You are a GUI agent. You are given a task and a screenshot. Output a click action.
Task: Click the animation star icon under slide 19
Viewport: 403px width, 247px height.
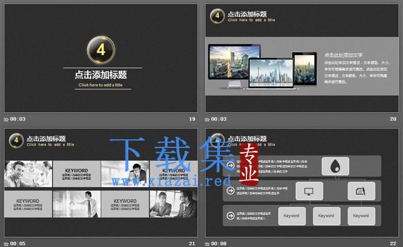coord(6,119)
